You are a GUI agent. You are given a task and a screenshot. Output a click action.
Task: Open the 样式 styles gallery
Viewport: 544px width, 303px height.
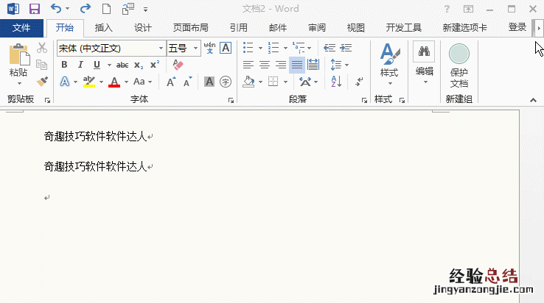pyautogui.click(x=389, y=65)
